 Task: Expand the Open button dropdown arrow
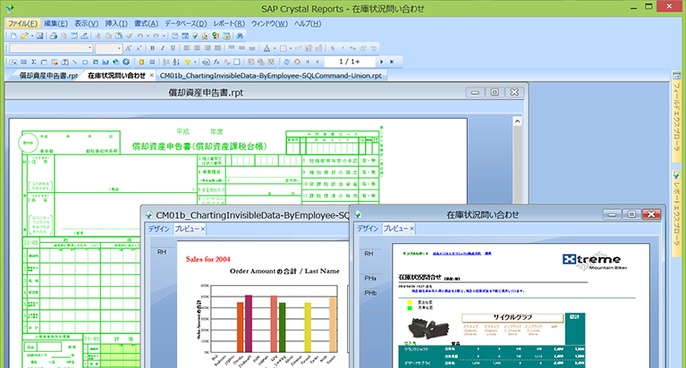click(32, 36)
